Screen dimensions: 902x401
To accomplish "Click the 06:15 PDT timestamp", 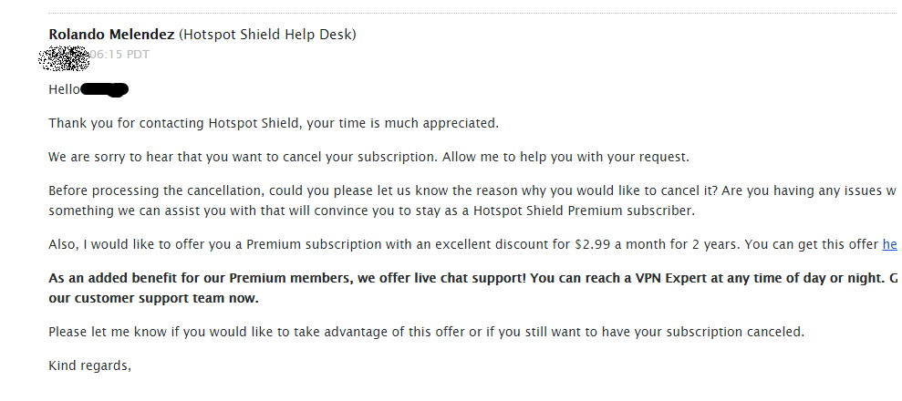I will coord(119,54).
